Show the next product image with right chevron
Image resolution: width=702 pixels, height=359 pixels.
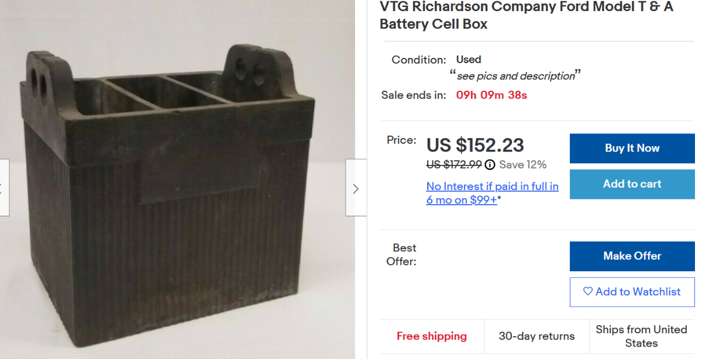tap(356, 188)
